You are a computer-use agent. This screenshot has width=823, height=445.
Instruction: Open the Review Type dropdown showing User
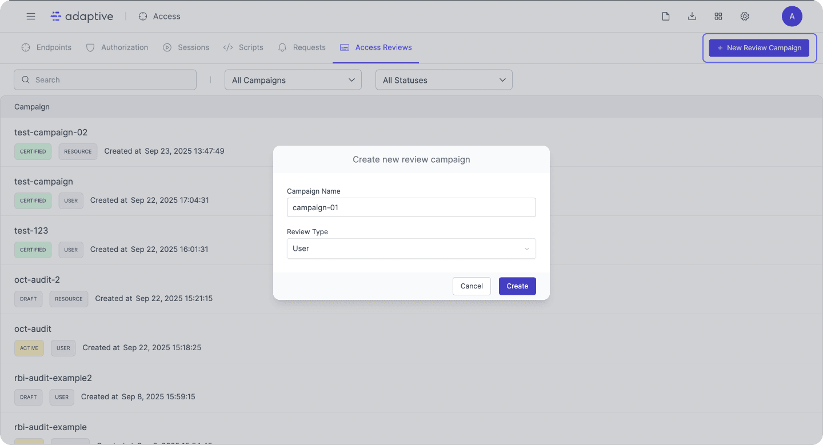[x=411, y=248]
